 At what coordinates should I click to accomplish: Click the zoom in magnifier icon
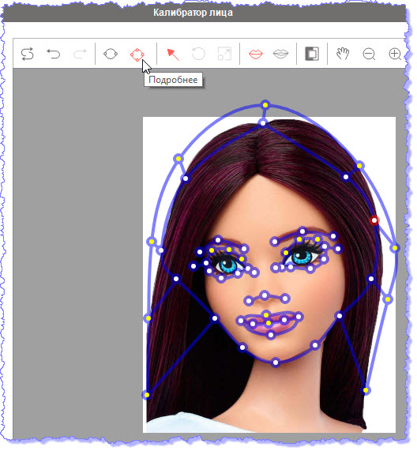click(x=395, y=54)
